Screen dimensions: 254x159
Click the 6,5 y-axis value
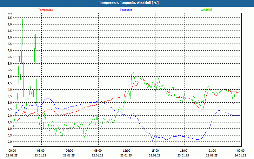[x=10, y=57]
